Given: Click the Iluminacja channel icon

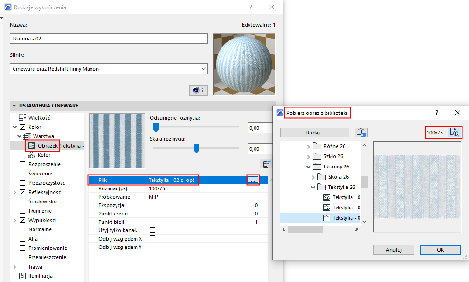Looking at the screenshot, I should click(22, 276).
